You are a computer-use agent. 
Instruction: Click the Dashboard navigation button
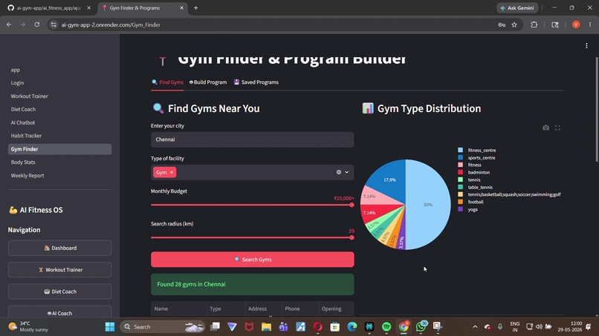click(59, 248)
